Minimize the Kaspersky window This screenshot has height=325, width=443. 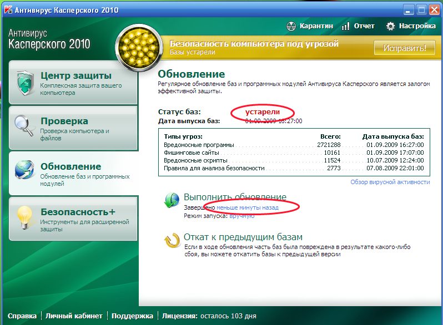pos(407,10)
